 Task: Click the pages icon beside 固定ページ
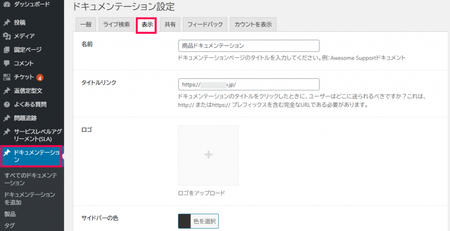pyautogui.click(x=7, y=50)
